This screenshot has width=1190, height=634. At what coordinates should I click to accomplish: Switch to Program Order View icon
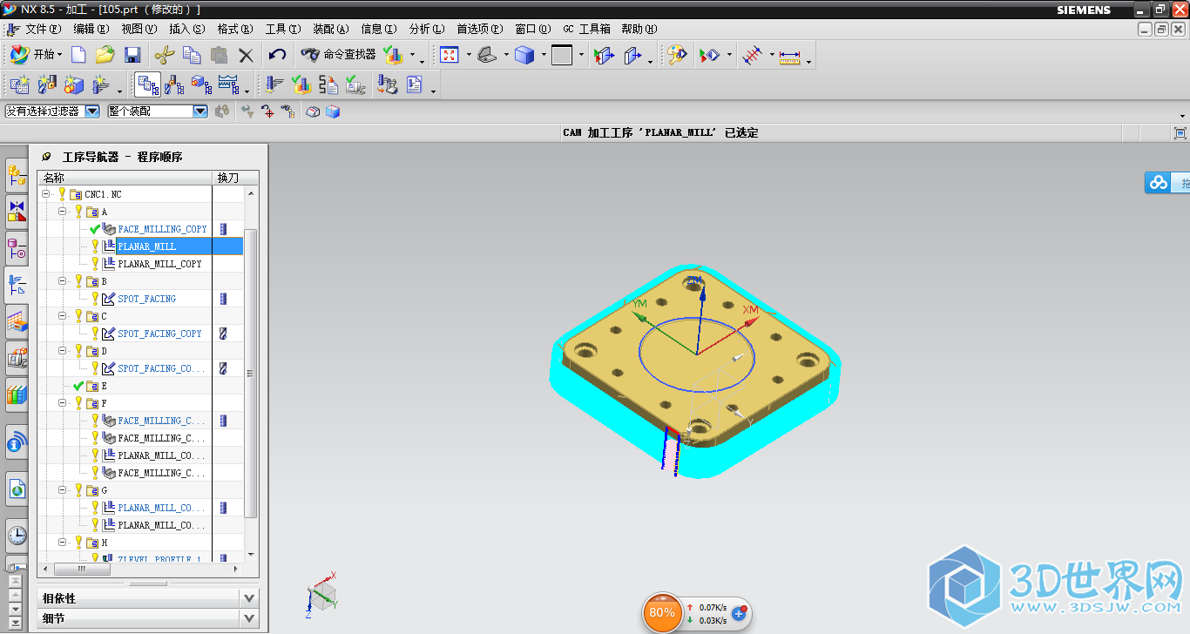(147, 84)
